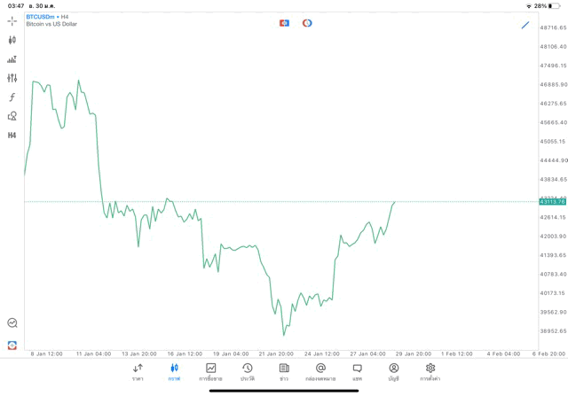Open the บัญชี (Accounts) tab
Viewport: 568px width, 396px height.
pos(393,372)
